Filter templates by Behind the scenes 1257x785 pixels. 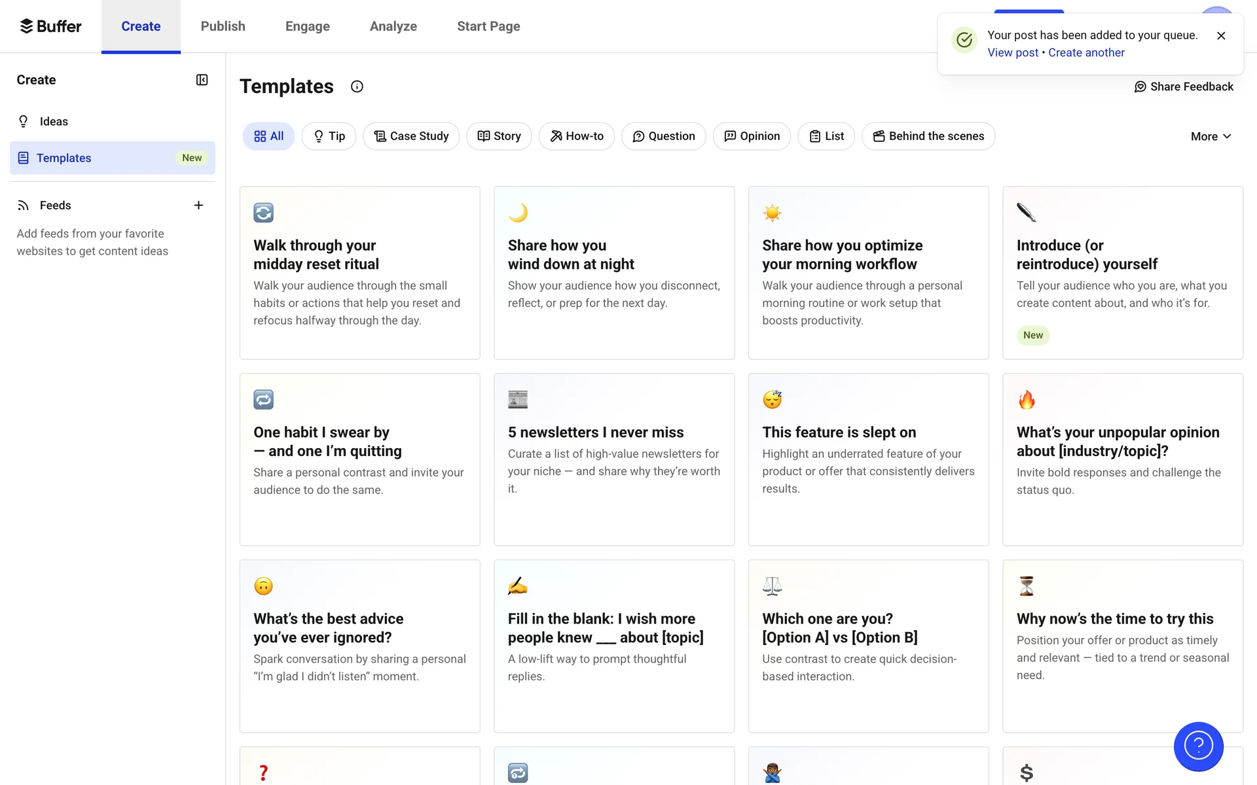pos(928,136)
